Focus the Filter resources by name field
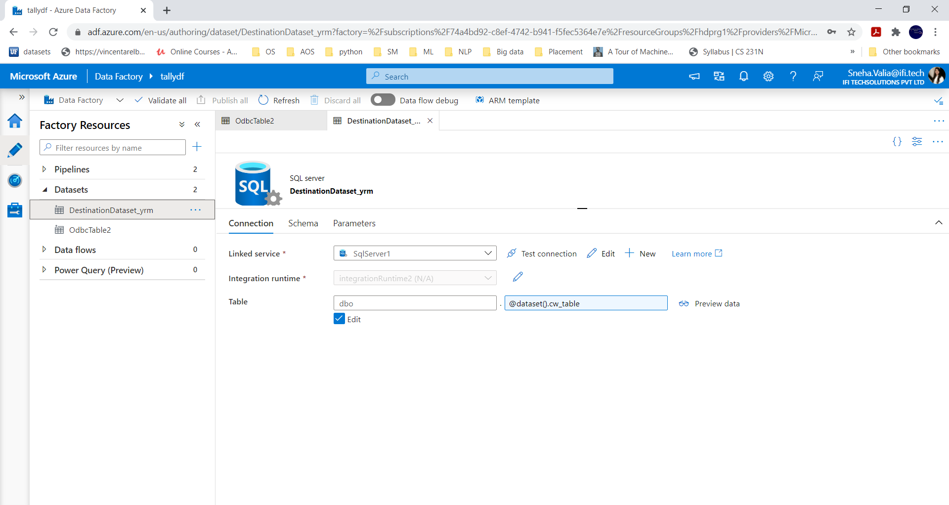 (113, 147)
